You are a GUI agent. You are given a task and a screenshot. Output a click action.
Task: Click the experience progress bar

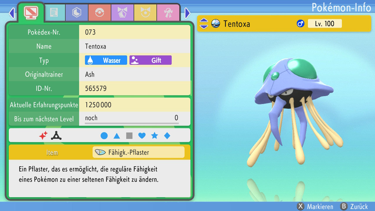click(132, 123)
